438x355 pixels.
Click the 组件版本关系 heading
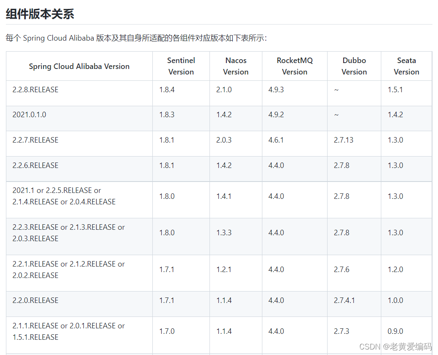tap(40, 14)
